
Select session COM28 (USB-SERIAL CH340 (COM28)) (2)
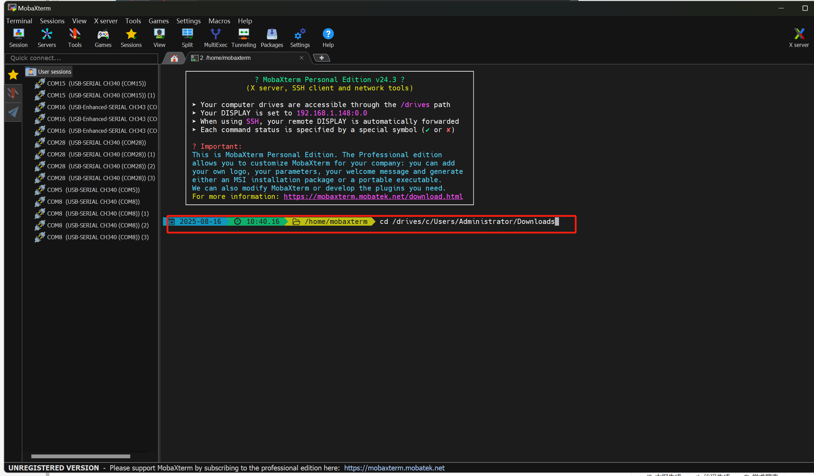tap(95, 166)
